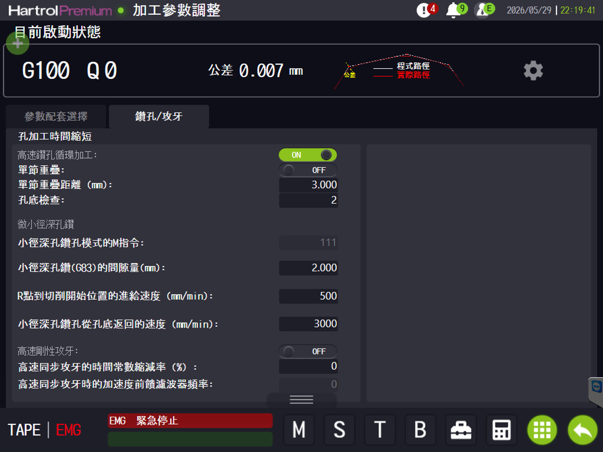603x452 pixels.
Task: Edit R點 進給速度 field value 500
Action: [x=309, y=296]
